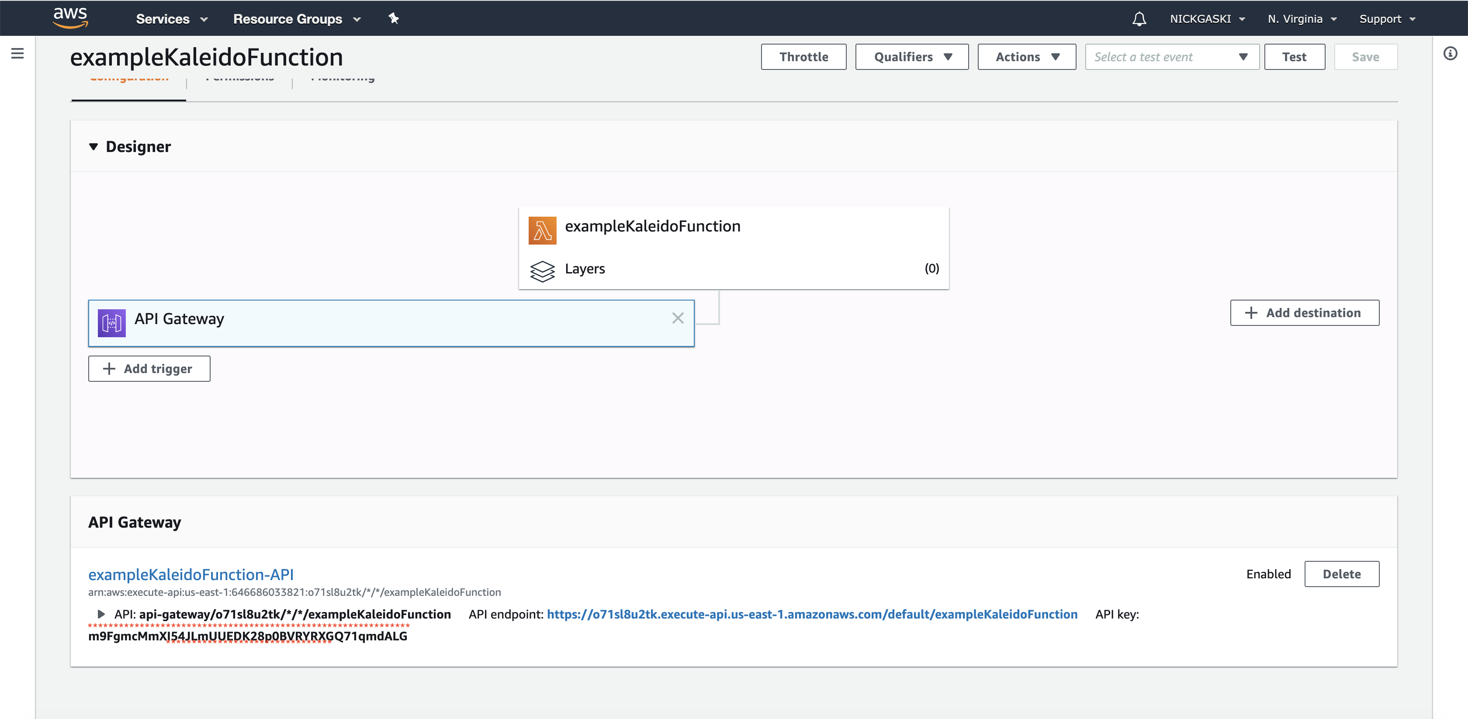The image size is (1468, 719).
Task: Click the Test button
Action: click(1294, 57)
